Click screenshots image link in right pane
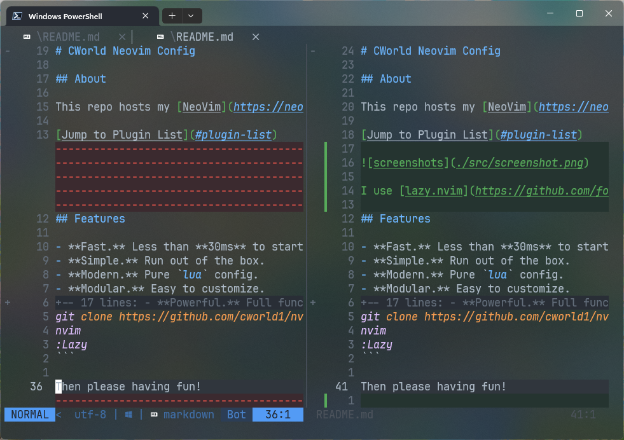This screenshot has height=440, width=624. 408,163
